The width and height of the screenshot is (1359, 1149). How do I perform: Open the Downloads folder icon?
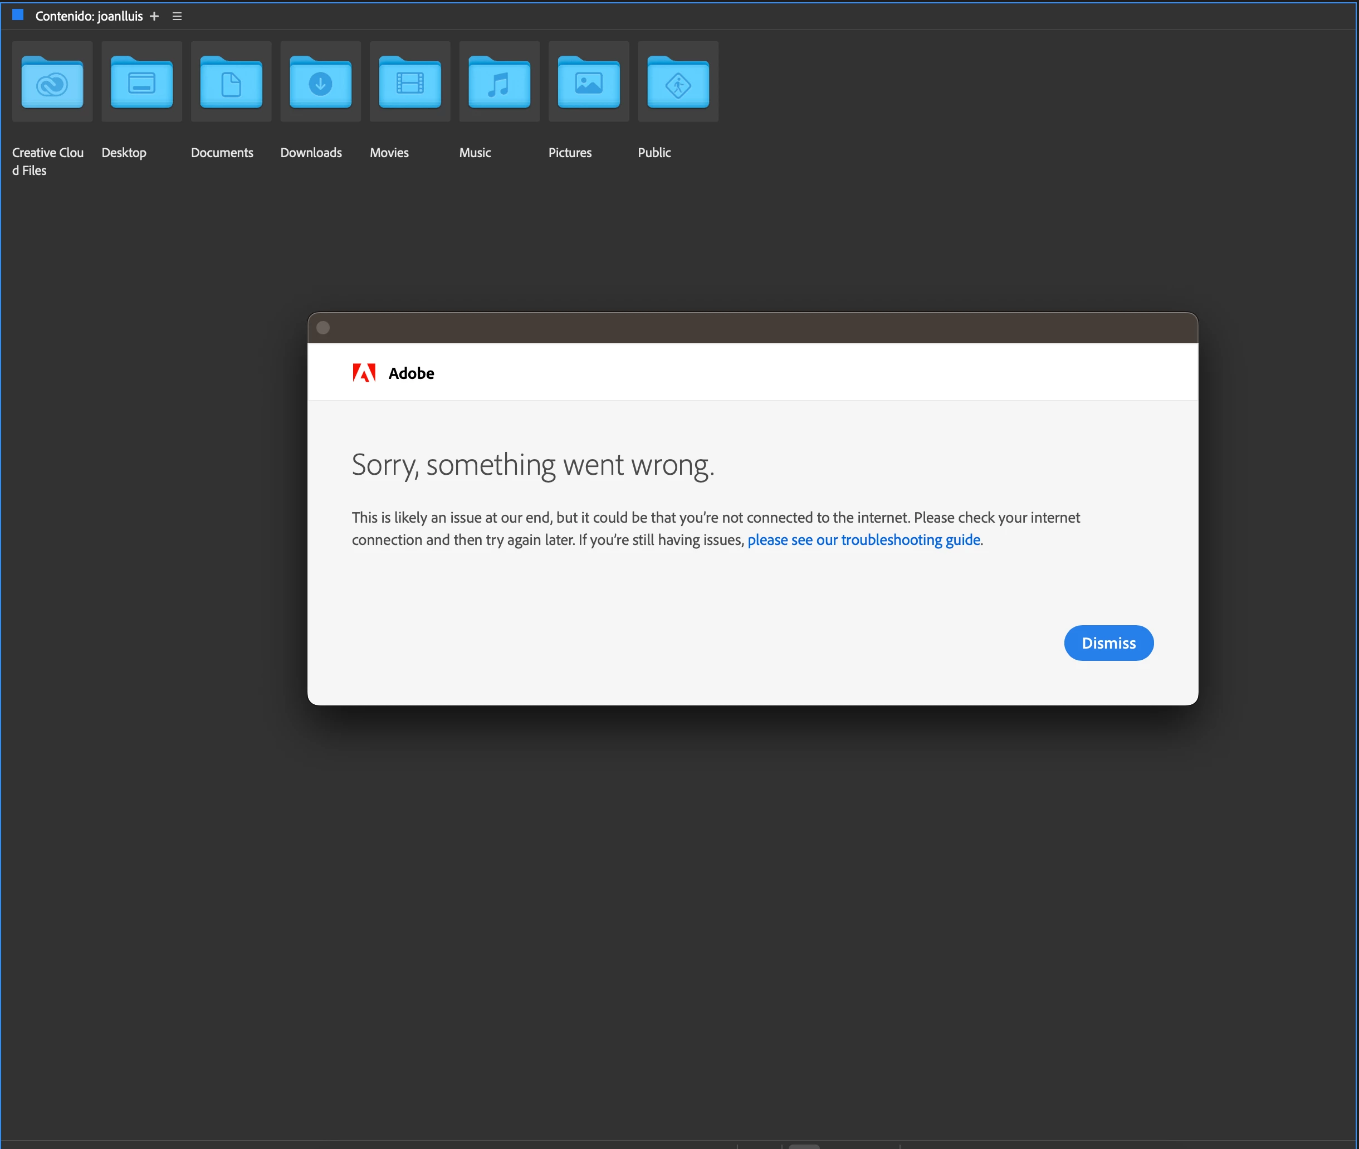coord(320,82)
